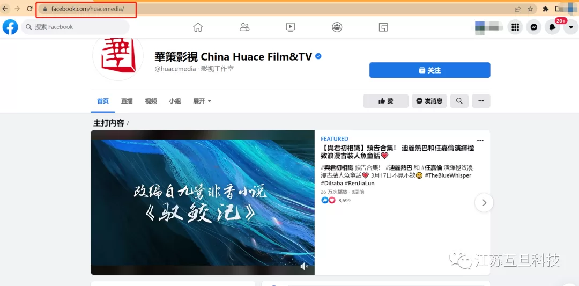The width and height of the screenshot is (579, 286).
Task: Click the blue verified badge by page name
Action: [x=318, y=56]
